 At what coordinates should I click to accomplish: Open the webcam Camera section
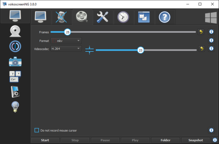pos(15,31)
